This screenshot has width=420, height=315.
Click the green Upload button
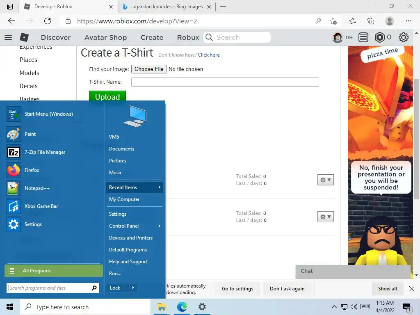[x=107, y=96]
